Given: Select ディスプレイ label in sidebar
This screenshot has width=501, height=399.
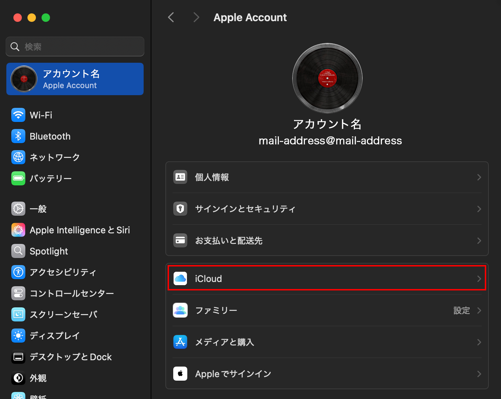Looking at the screenshot, I should (55, 336).
